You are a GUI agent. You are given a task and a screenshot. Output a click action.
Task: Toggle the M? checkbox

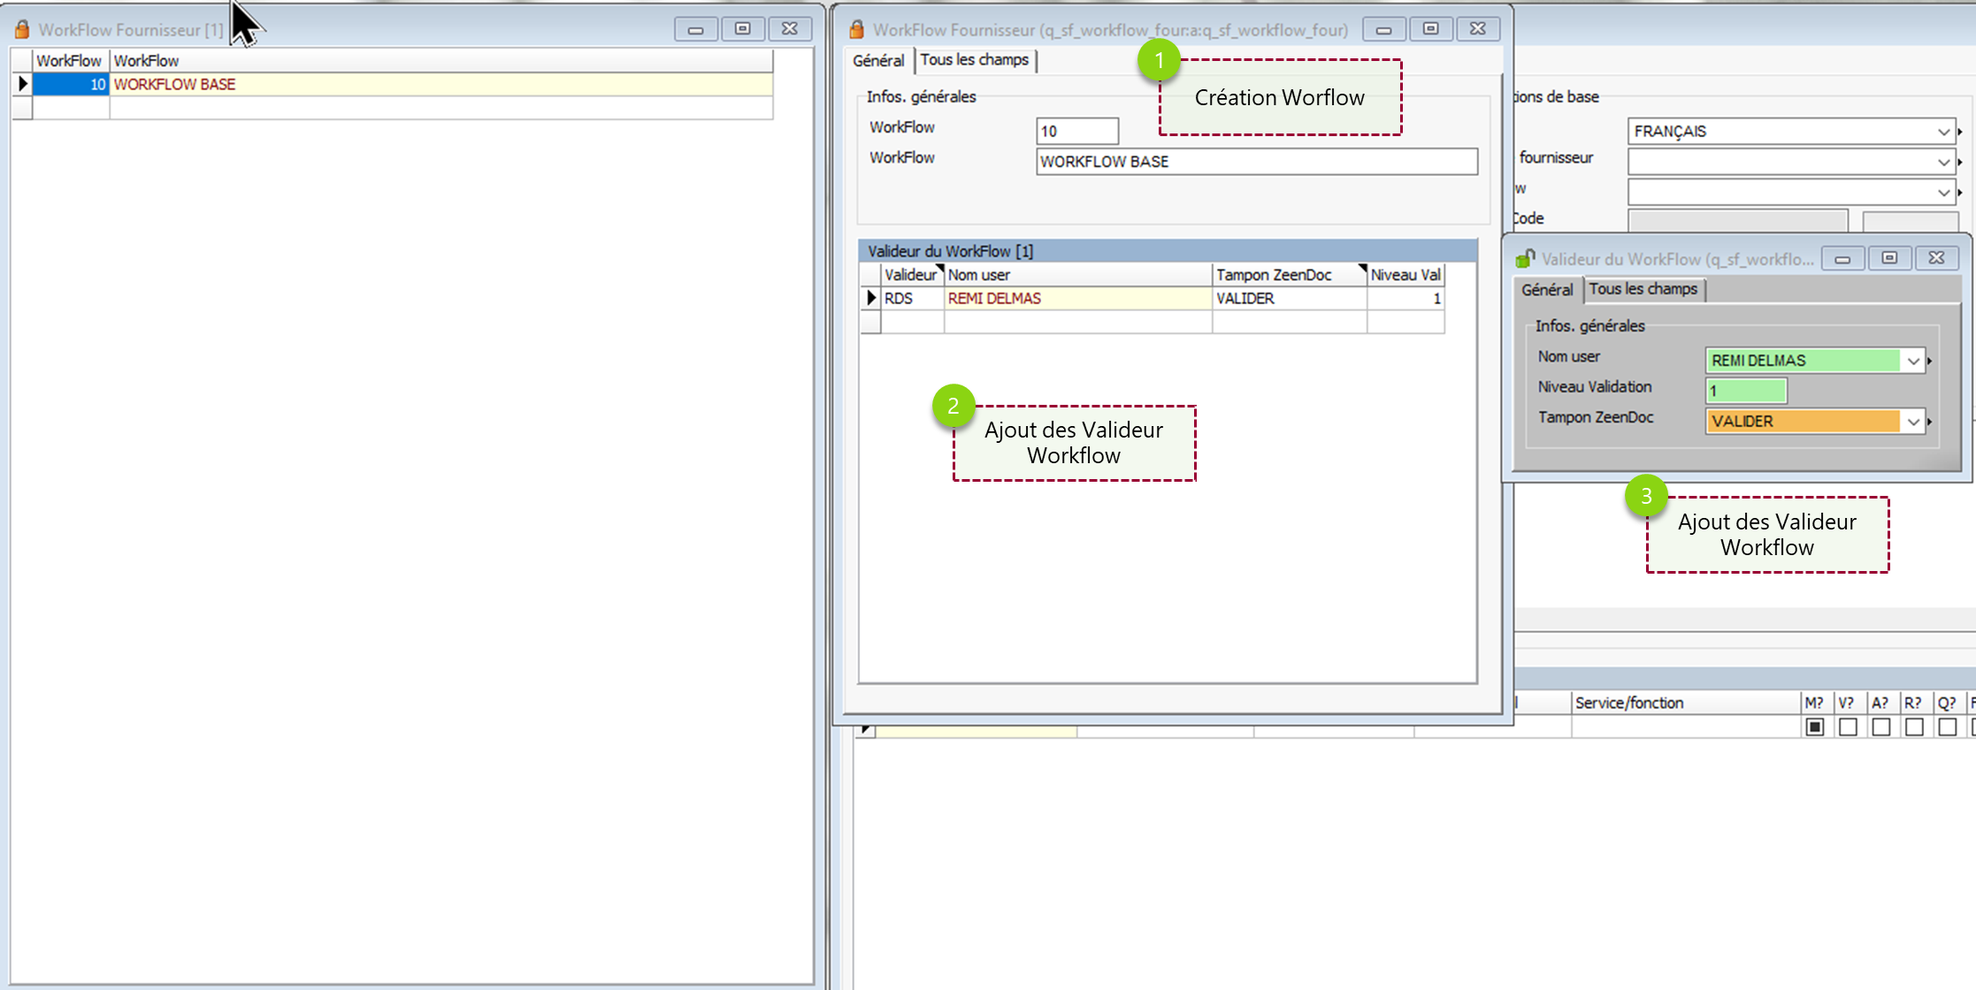[x=1815, y=727]
